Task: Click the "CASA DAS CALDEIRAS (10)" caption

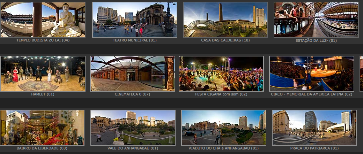Action: [x=225, y=40]
